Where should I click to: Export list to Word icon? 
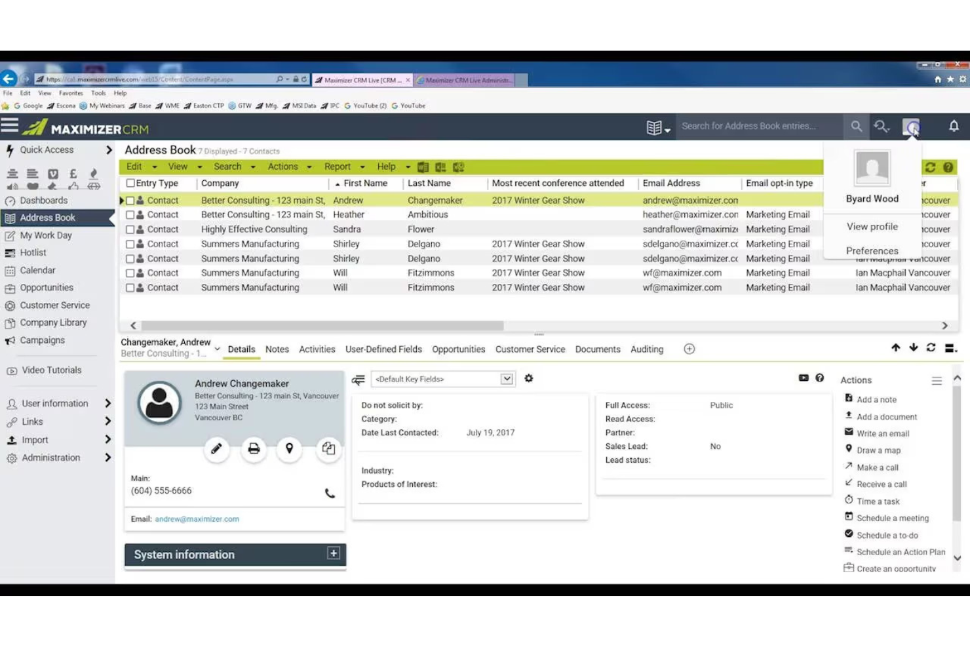(423, 167)
